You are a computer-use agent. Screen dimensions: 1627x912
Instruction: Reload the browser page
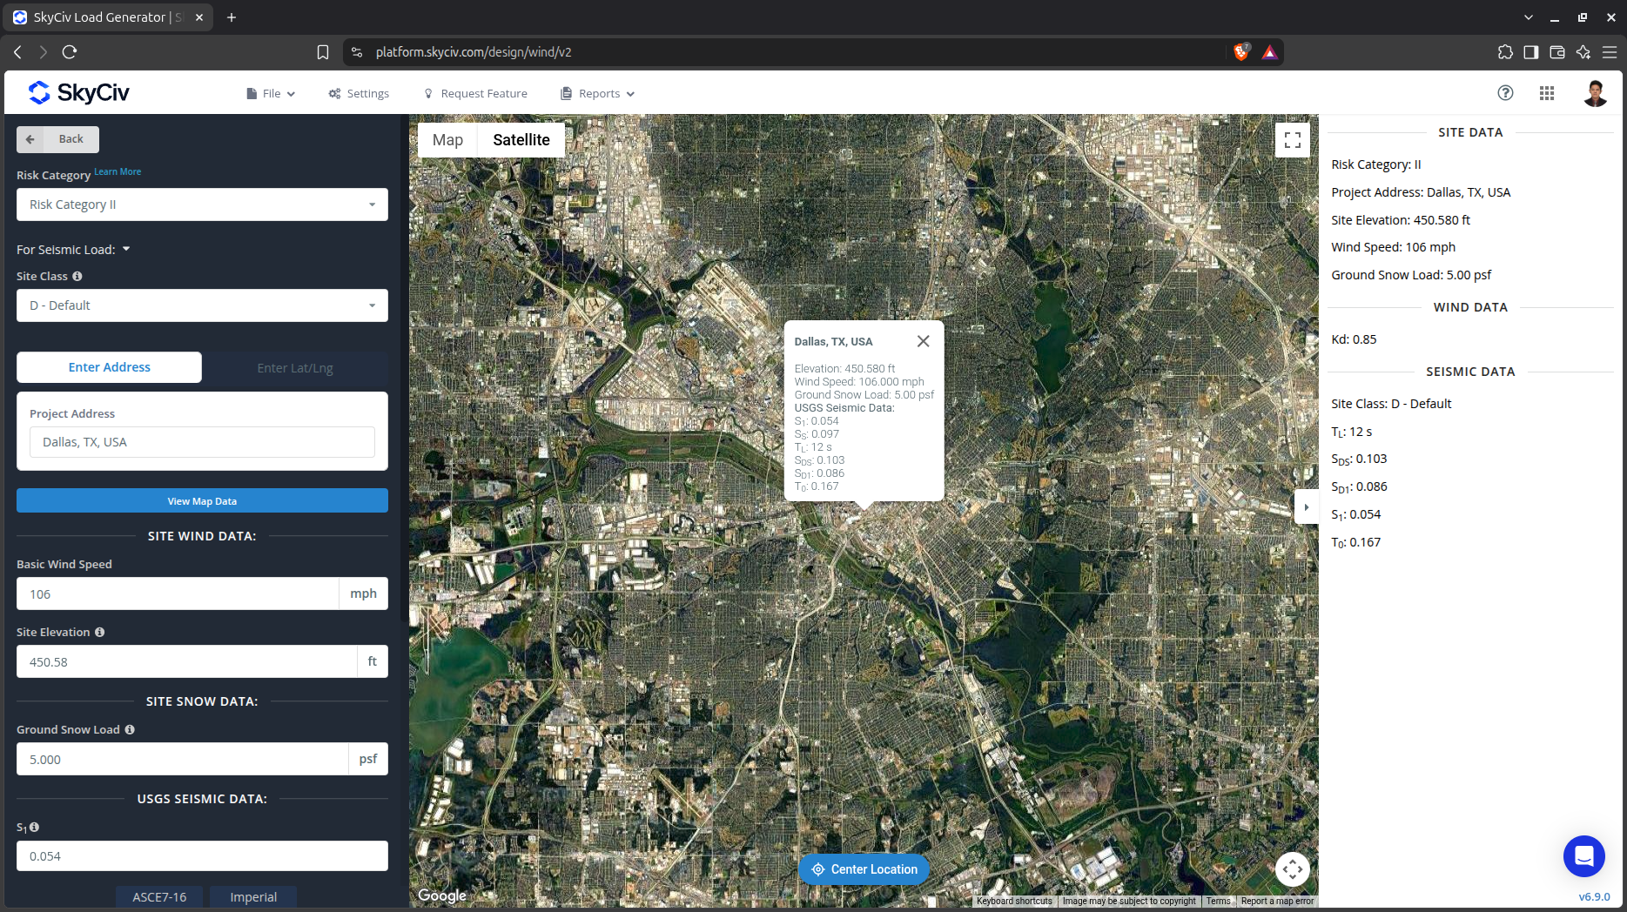[x=70, y=52]
